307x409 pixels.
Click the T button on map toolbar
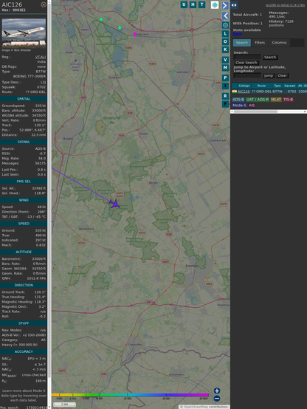201,4
